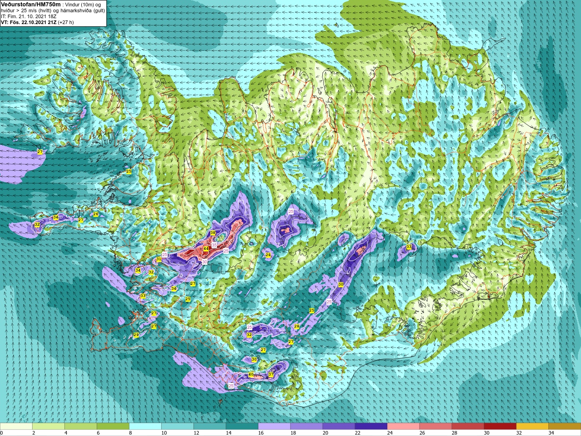Click the 20–22 m/s violet legend swatch
581x436 pixels.
[x=339, y=426]
